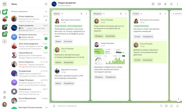Viewport: 182px width, 109px height.
Task: Open the chat with Сергей Иванов
Action: 29,55
